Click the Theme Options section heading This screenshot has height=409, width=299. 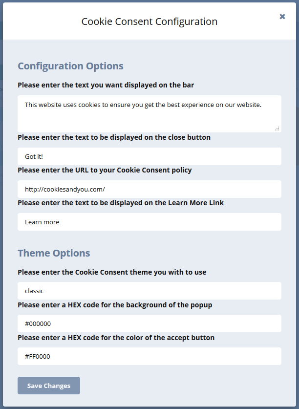pyautogui.click(x=54, y=253)
